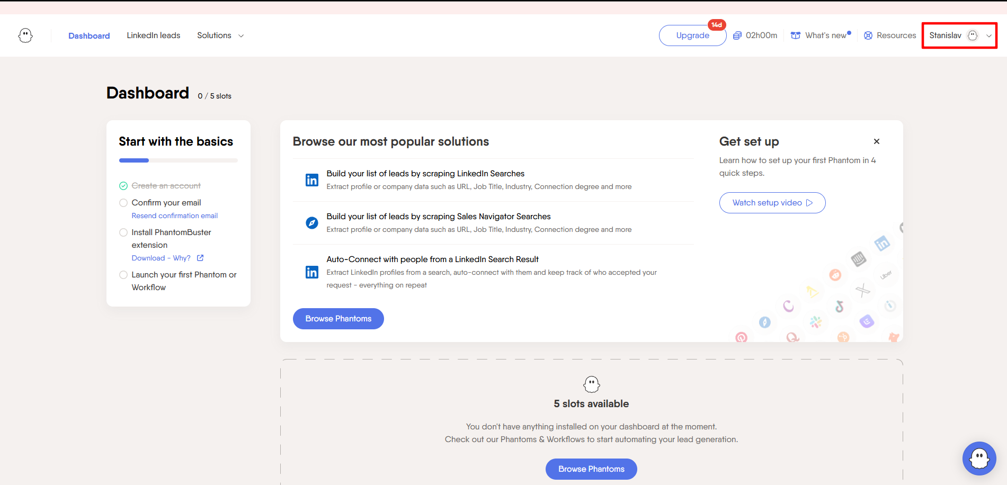Click Resend confirmation email link
The image size is (1007, 485).
174,216
